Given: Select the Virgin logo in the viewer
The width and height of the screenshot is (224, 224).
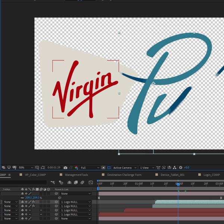Looking at the screenshot, I should pyautogui.click(x=85, y=89).
